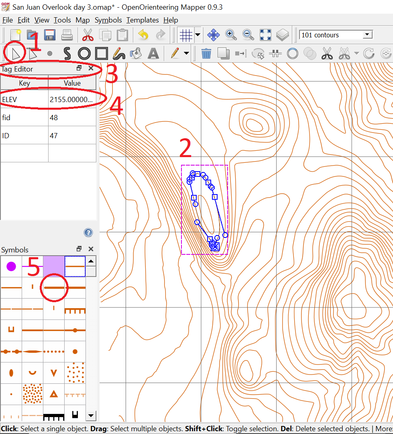
Task: Expand the pencil paint-on-template dropdown arrow
Action: pos(186,53)
